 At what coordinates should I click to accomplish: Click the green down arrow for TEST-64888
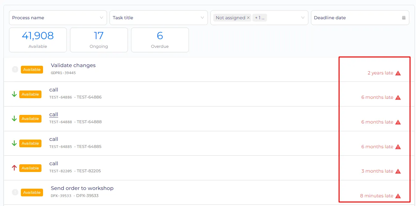point(14,119)
